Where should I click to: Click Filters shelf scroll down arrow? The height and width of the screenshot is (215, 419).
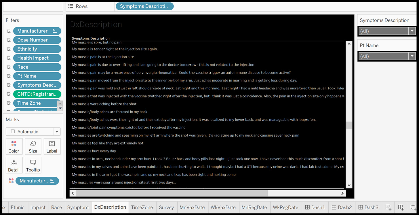60,108
